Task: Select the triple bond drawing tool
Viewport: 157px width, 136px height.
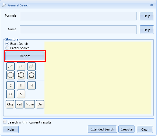Action: click(x=32, y=66)
